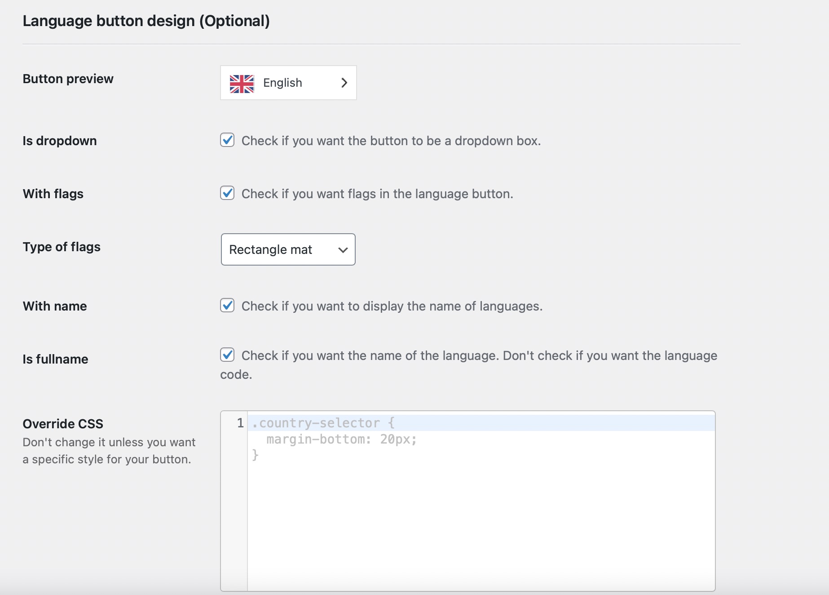Image resolution: width=829 pixels, height=595 pixels.
Task: Click the "Type of flags" label
Action: (62, 247)
